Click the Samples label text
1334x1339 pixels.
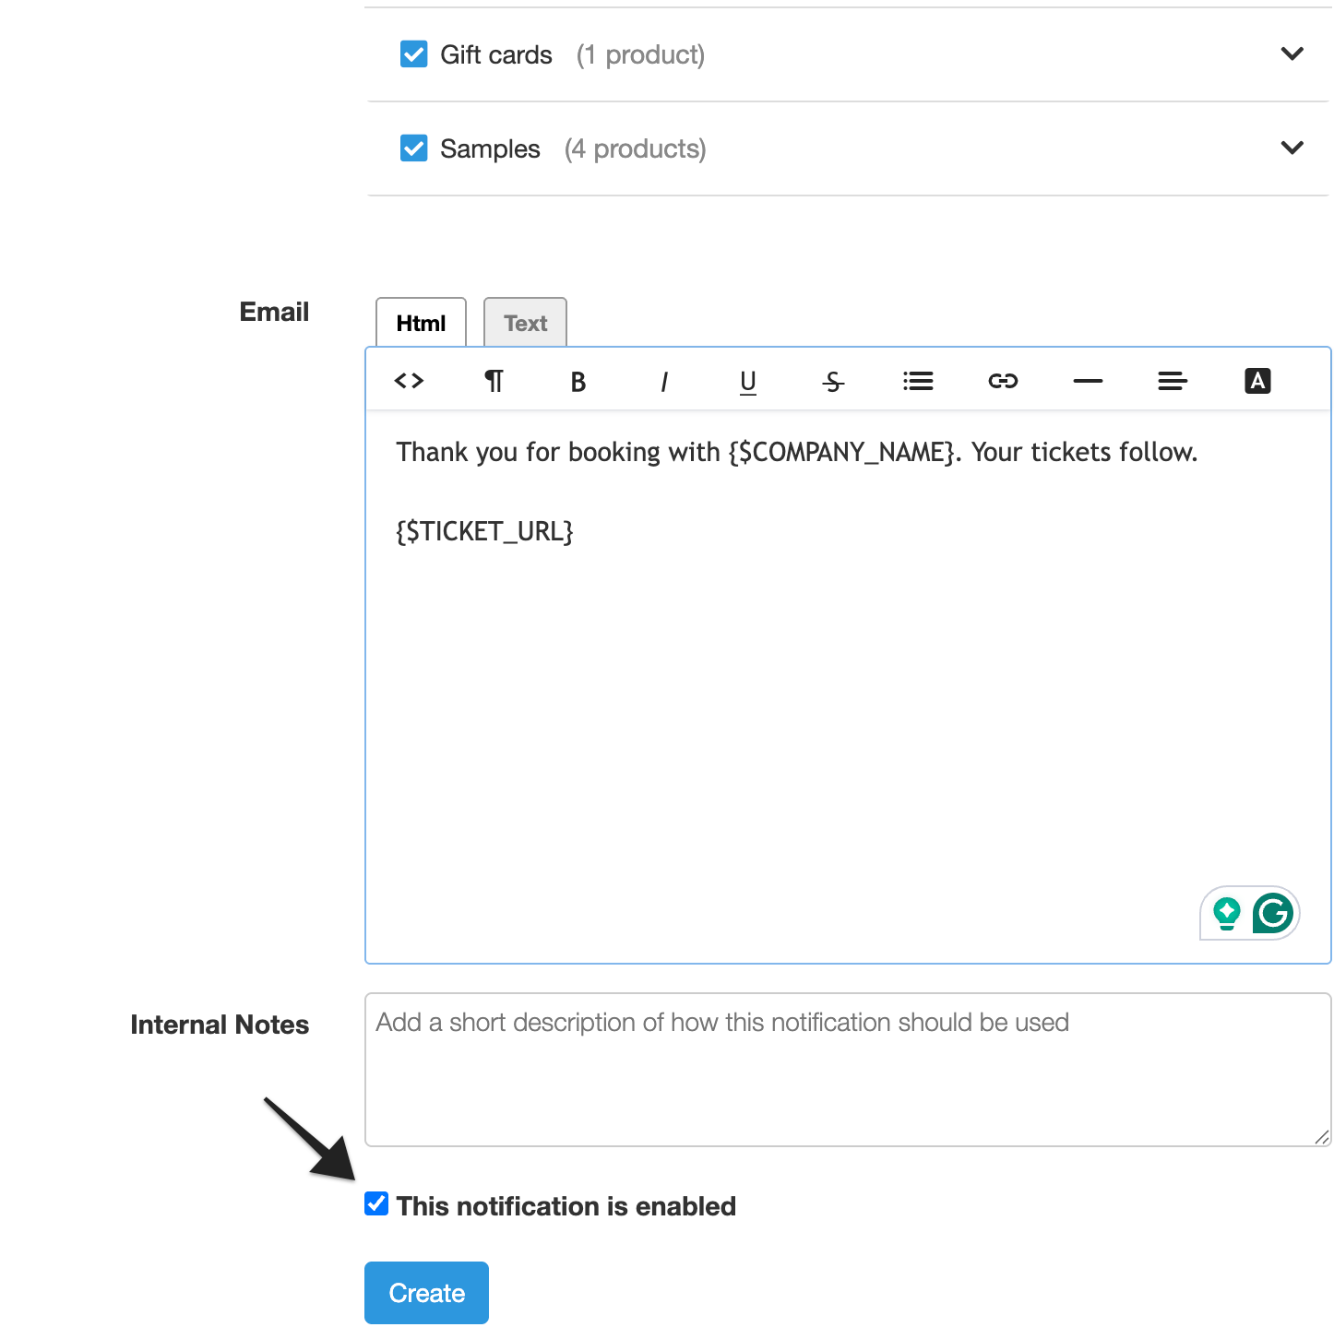[x=490, y=149]
